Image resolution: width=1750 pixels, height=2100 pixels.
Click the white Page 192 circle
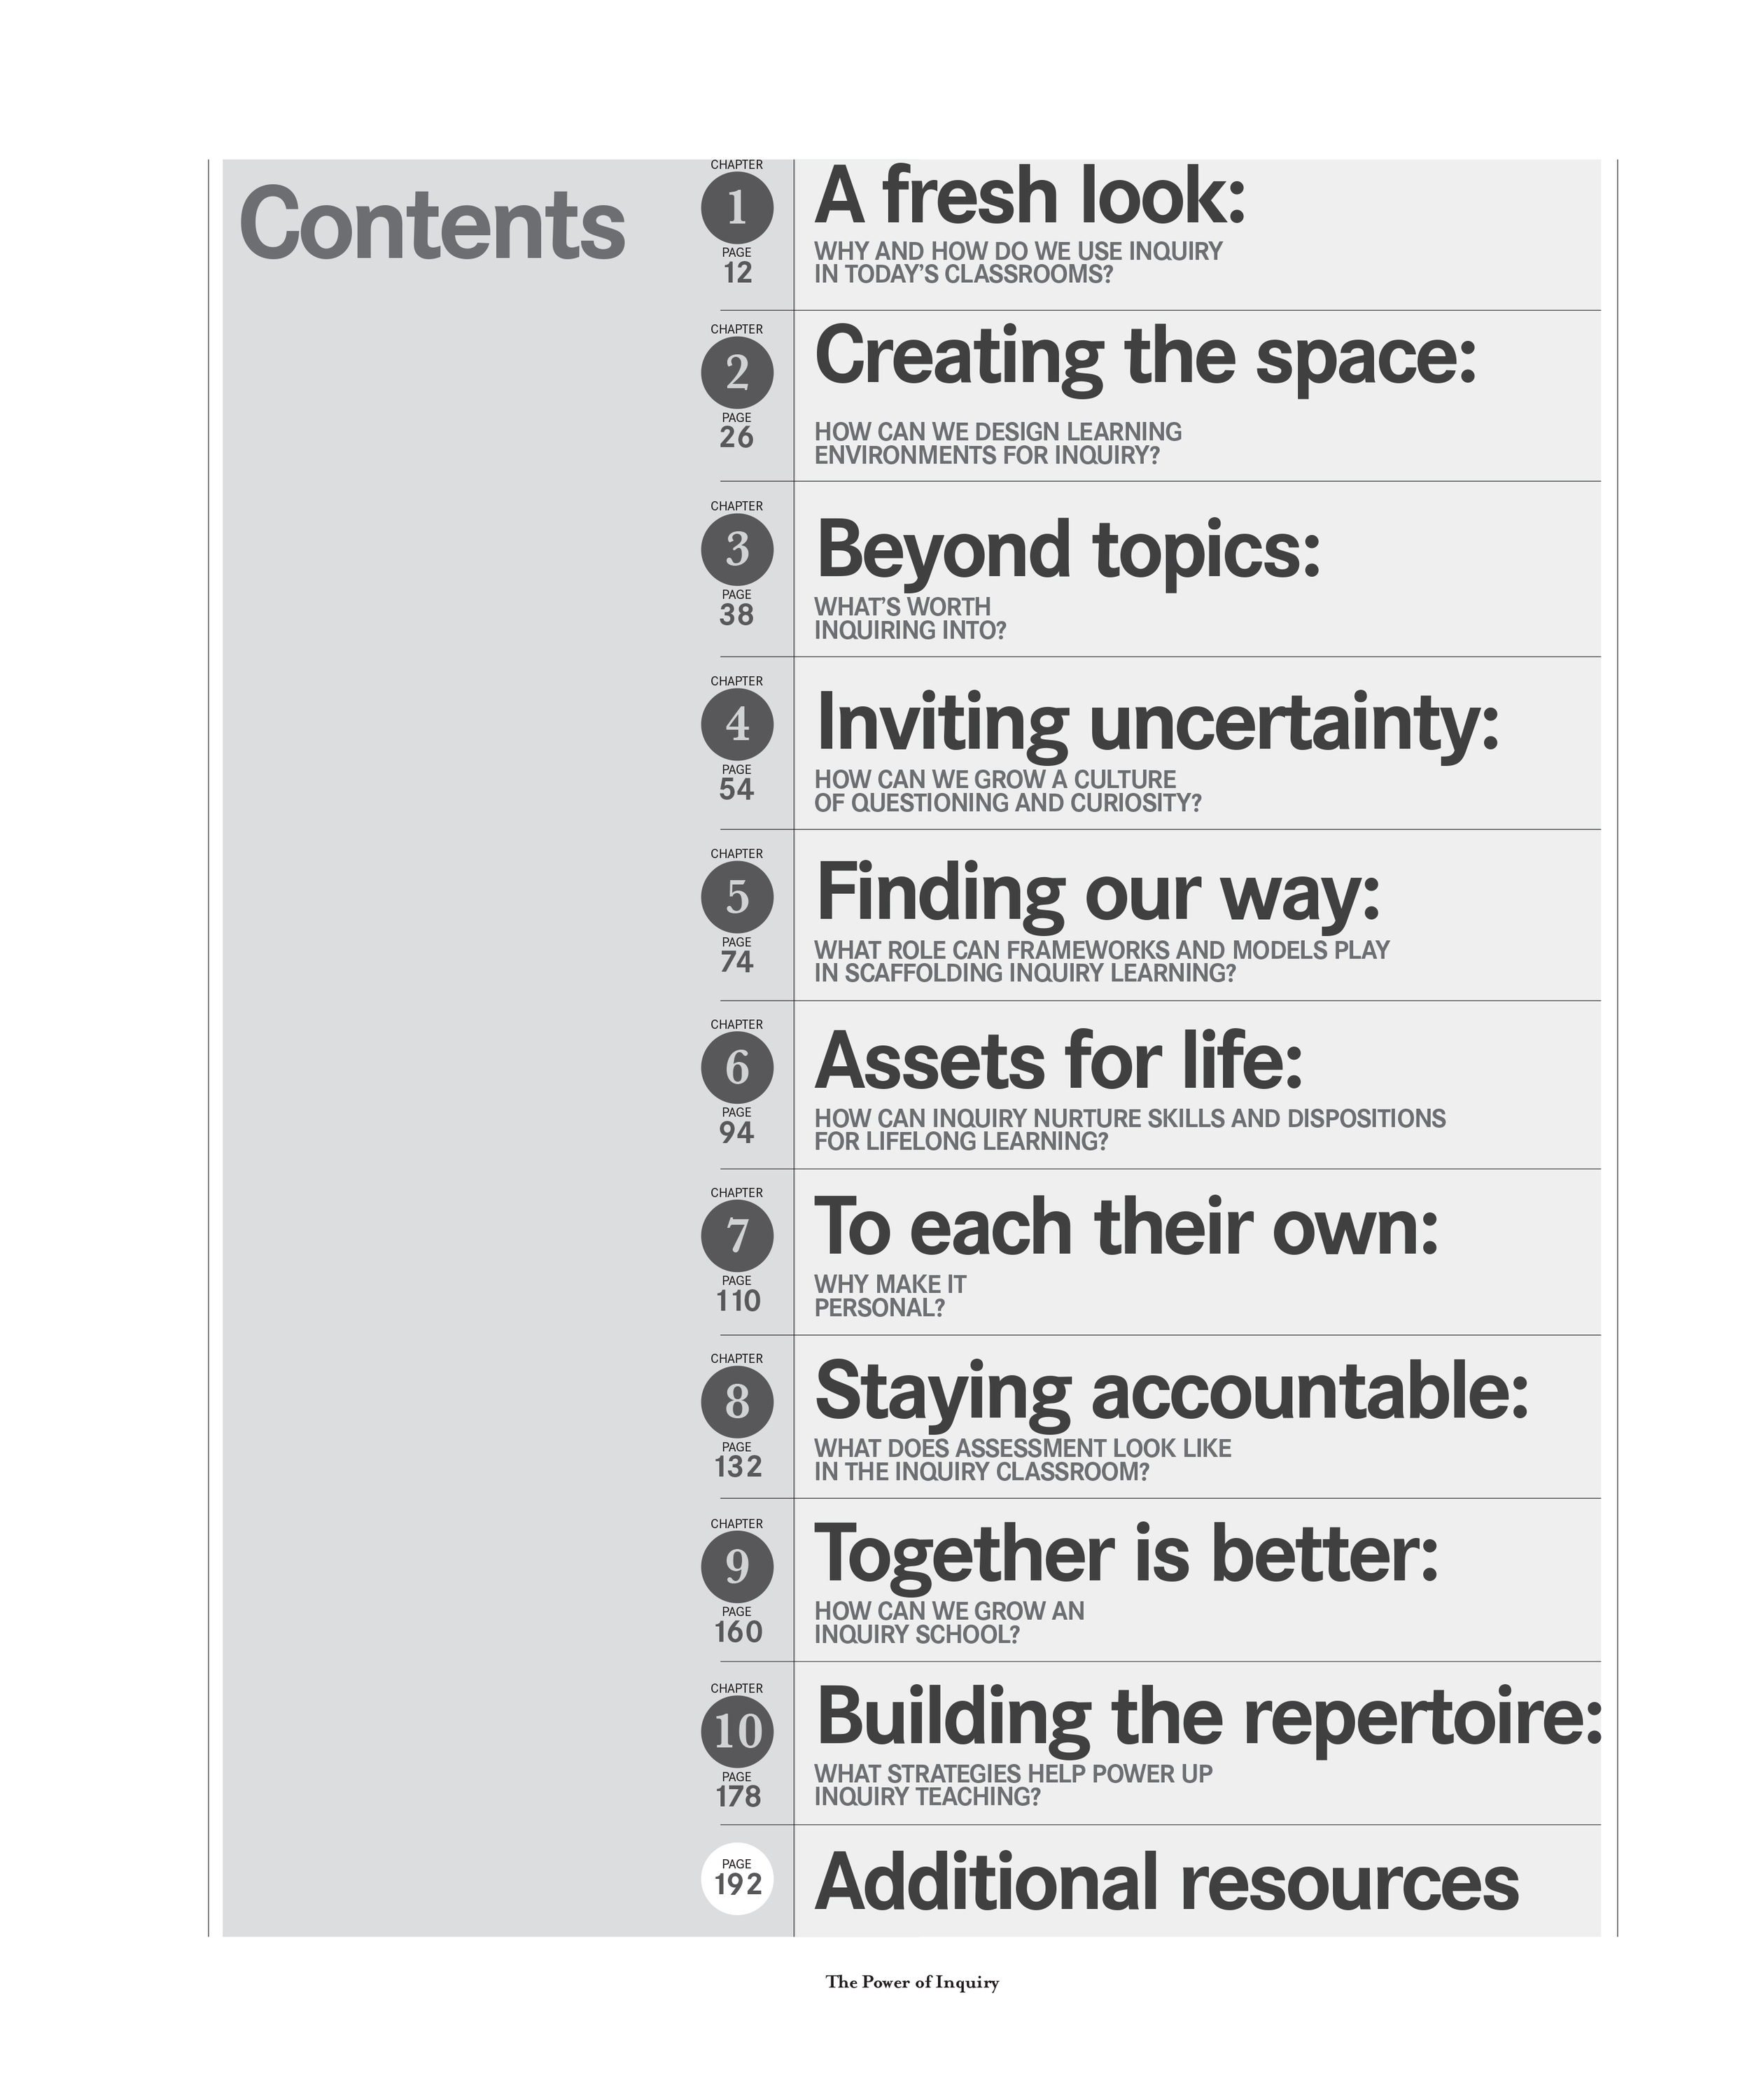(x=737, y=1879)
